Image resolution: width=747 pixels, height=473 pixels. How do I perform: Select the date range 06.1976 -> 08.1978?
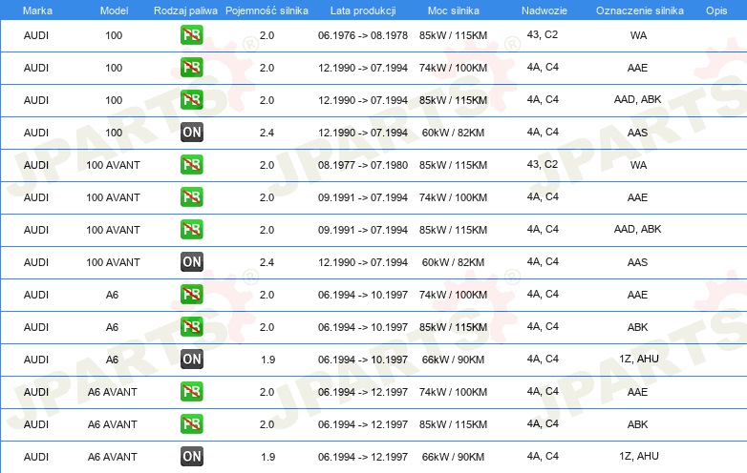point(363,35)
